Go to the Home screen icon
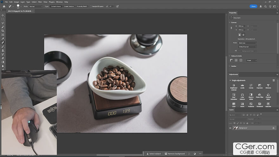 pyautogui.click(x=4, y=6)
